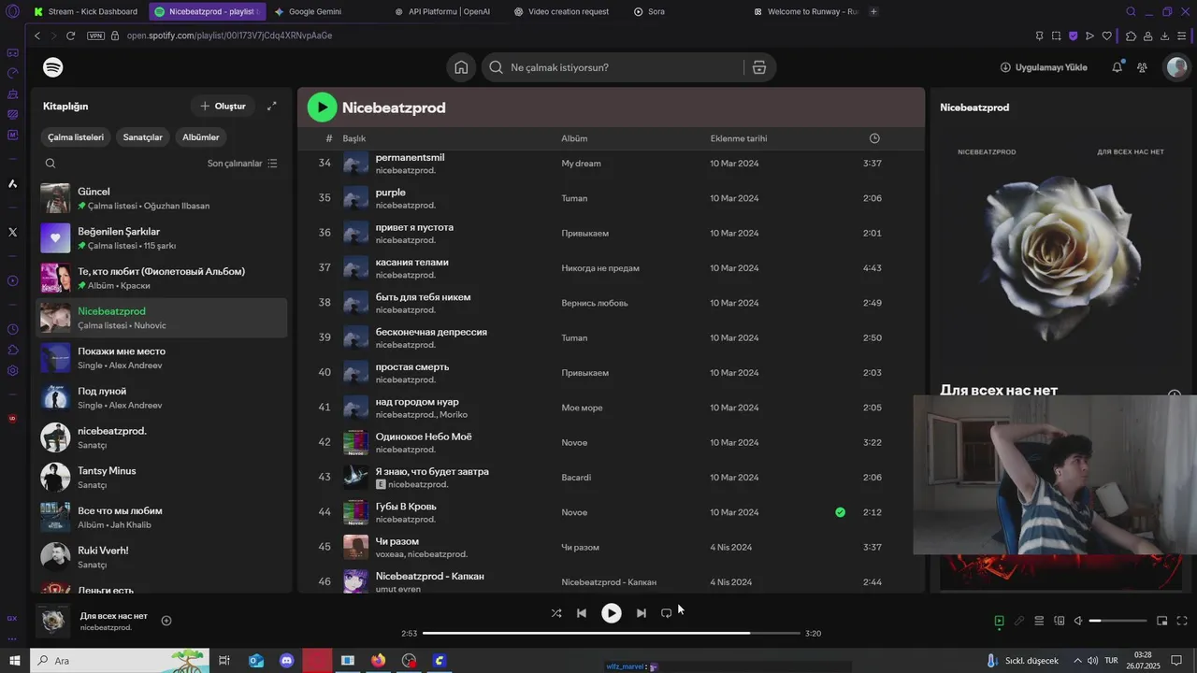1197x673 pixels.
Task: Reload the page
Action: (70, 36)
